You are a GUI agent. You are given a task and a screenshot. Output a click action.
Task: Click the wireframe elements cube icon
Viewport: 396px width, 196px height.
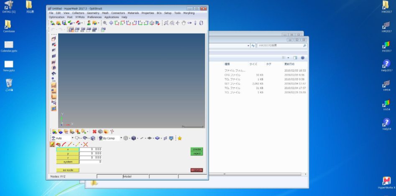(x=125, y=138)
